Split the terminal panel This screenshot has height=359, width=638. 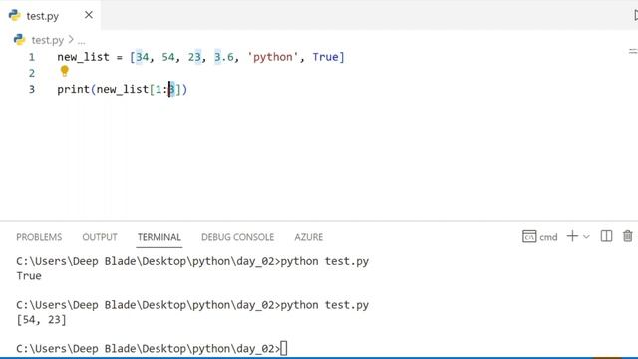point(606,236)
